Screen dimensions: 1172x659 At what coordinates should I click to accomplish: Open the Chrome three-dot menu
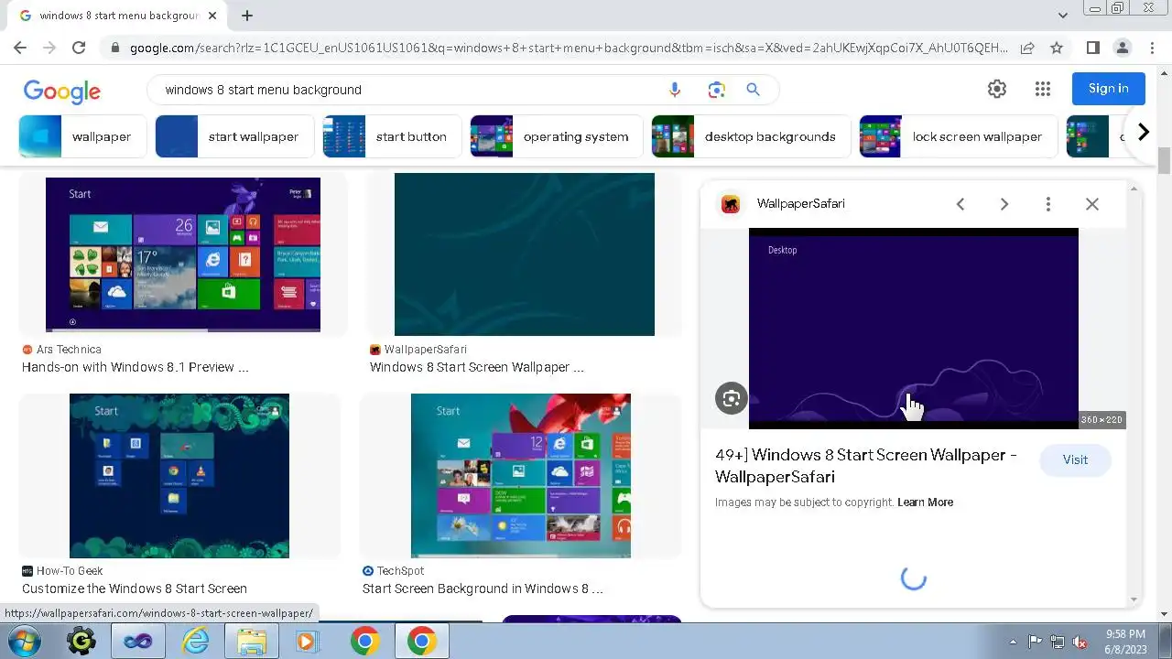[1151, 48]
